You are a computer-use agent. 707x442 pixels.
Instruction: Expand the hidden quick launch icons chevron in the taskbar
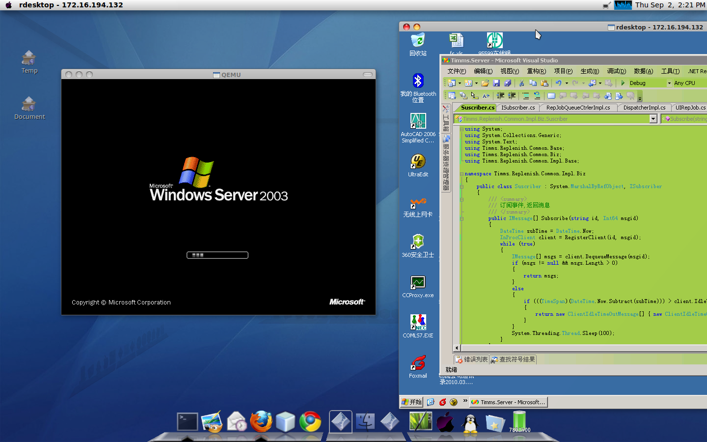(x=465, y=401)
